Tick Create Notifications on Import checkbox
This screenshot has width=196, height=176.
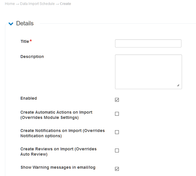point(117,132)
